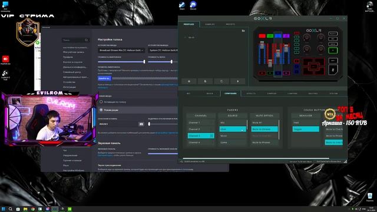Open the profiles folder icon in GoXLR
This screenshot has height=212, width=377.
243,31
